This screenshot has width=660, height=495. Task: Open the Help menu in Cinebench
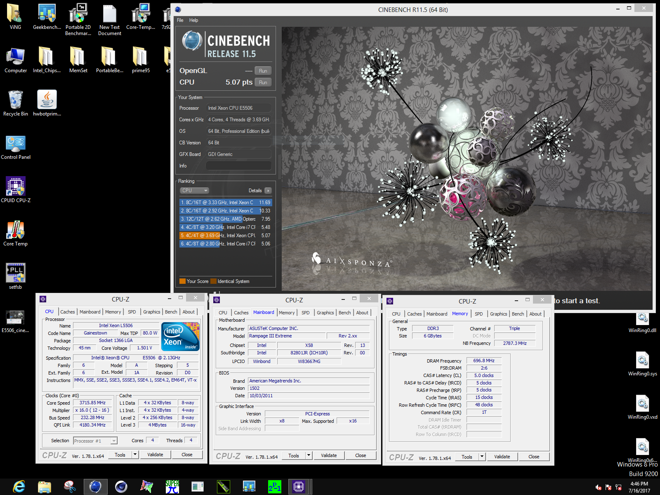click(193, 20)
